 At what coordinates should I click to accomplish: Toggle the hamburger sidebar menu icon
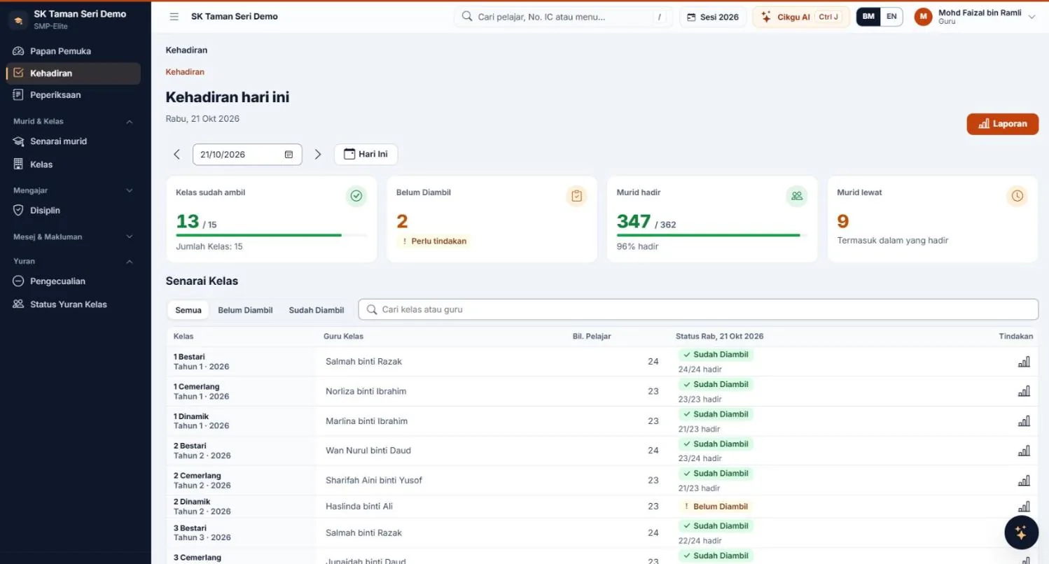click(x=174, y=17)
